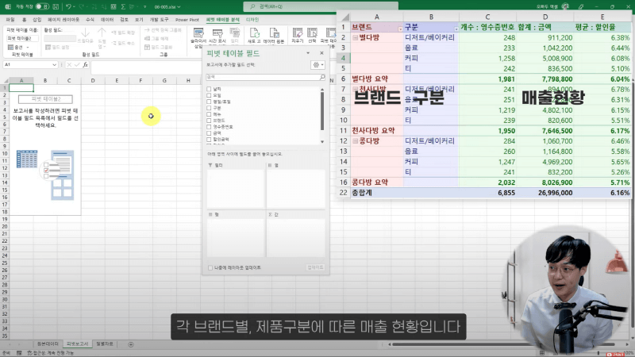Screen dimensions: 635x357
Task: Click the field list scrollbar down arrow
Action: point(322,142)
